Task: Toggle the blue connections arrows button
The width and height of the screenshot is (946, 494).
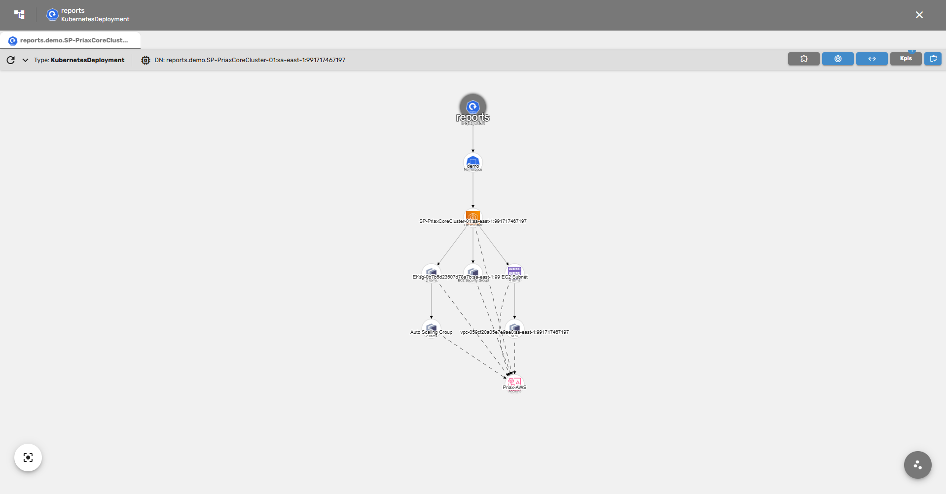Action: pos(872,59)
